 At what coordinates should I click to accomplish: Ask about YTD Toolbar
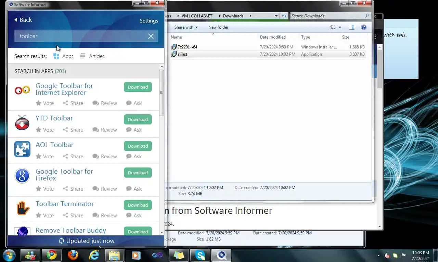pyautogui.click(x=134, y=130)
